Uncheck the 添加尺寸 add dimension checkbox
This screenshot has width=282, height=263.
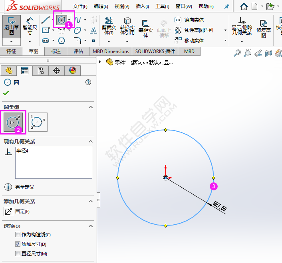[18, 244]
